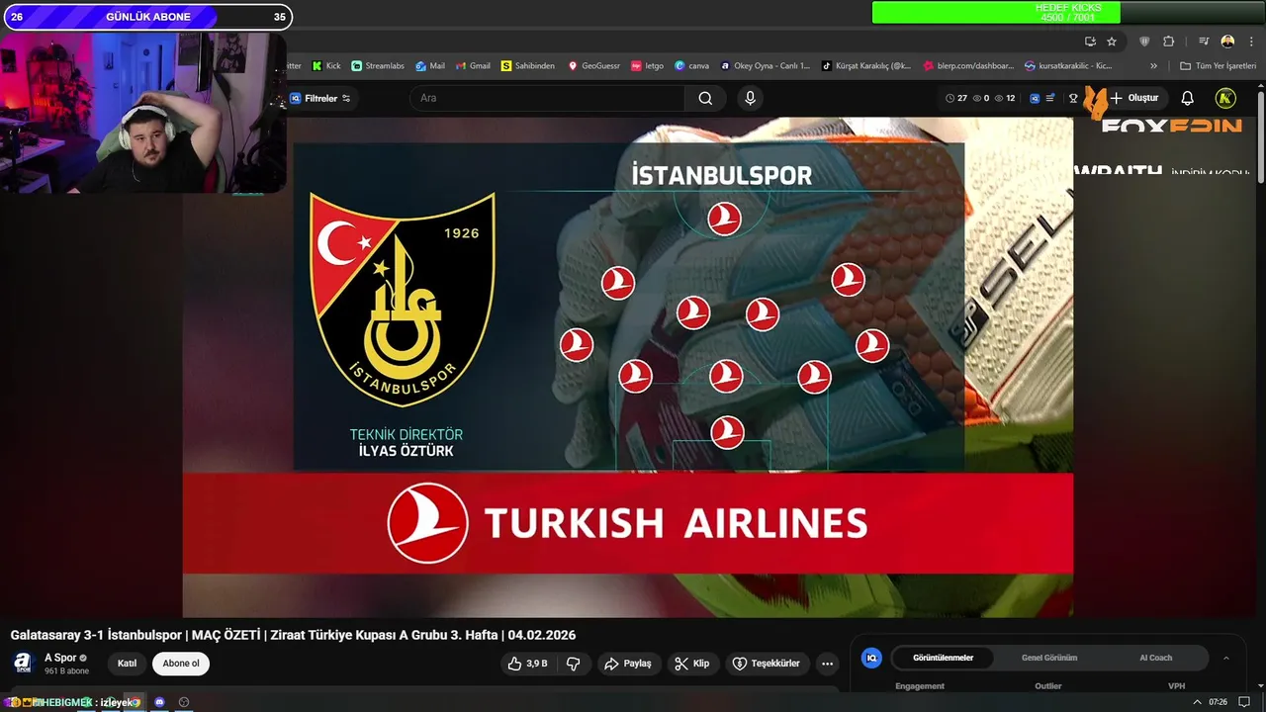
Task: Collapse the vidIQ panel with the chevron
Action: (1225, 658)
